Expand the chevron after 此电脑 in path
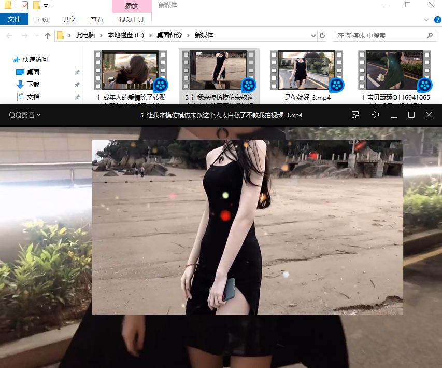This screenshot has width=442, height=368. [x=101, y=36]
